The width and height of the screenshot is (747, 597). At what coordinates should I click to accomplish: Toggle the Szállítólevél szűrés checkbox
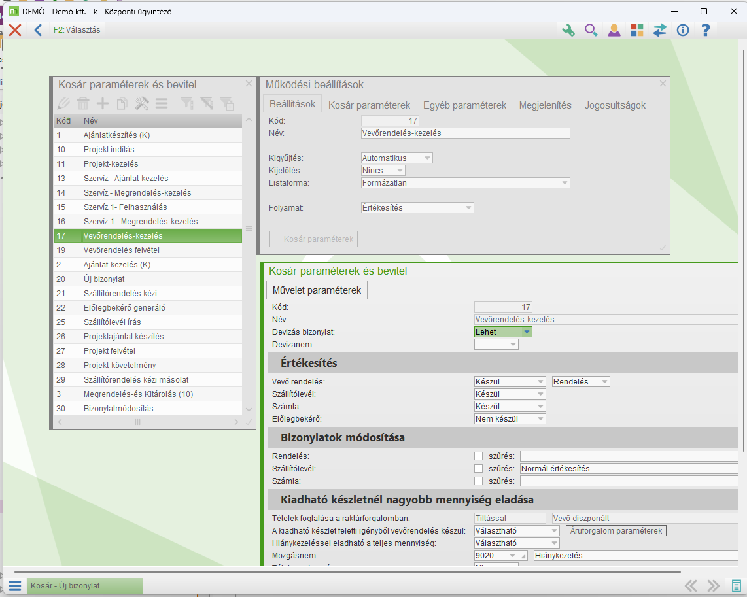pyautogui.click(x=478, y=469)
